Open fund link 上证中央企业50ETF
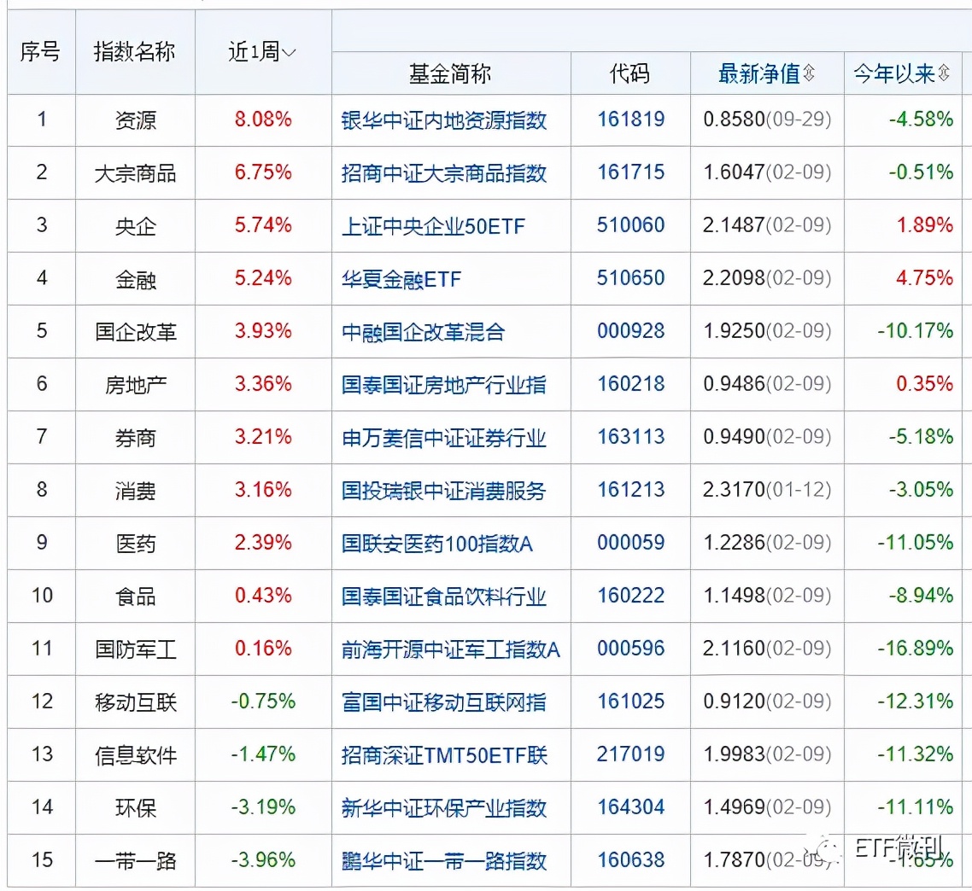This screenshot has height=891, width=972. click(433, 225)
